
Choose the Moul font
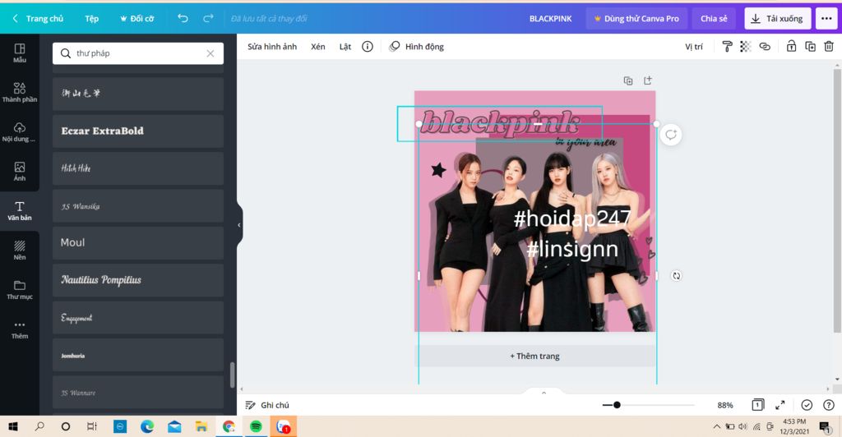(x=138, y=243)
